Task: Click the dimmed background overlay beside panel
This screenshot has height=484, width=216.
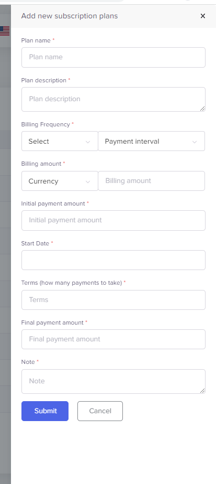Action: click(5, 247)
